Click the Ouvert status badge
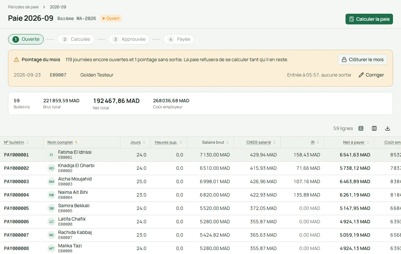 pos(111,18)
